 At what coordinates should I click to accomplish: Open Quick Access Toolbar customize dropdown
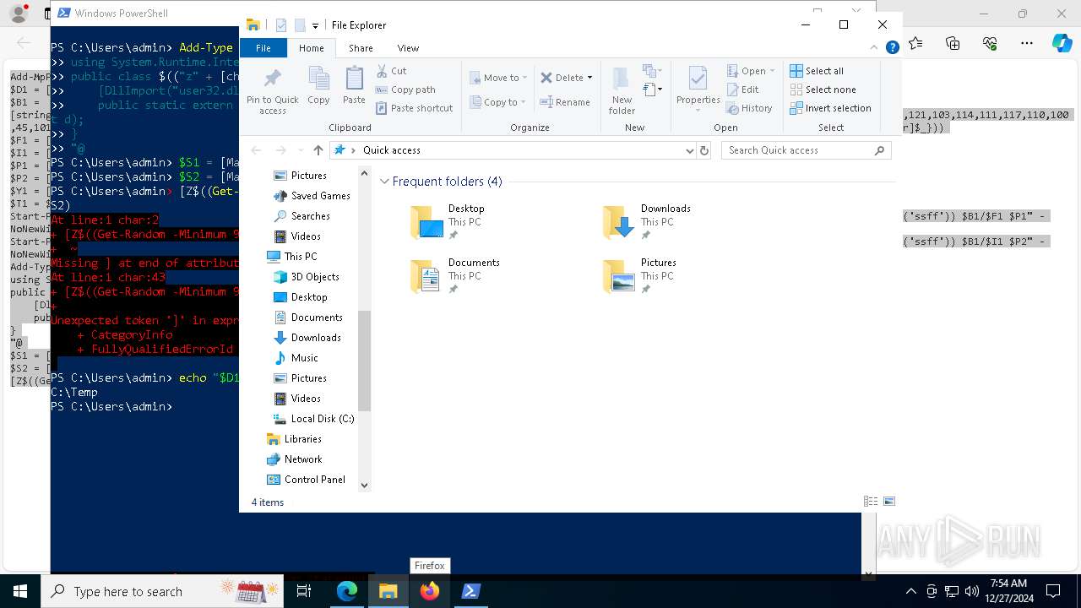pyautogui.click(x=315, y=26)
